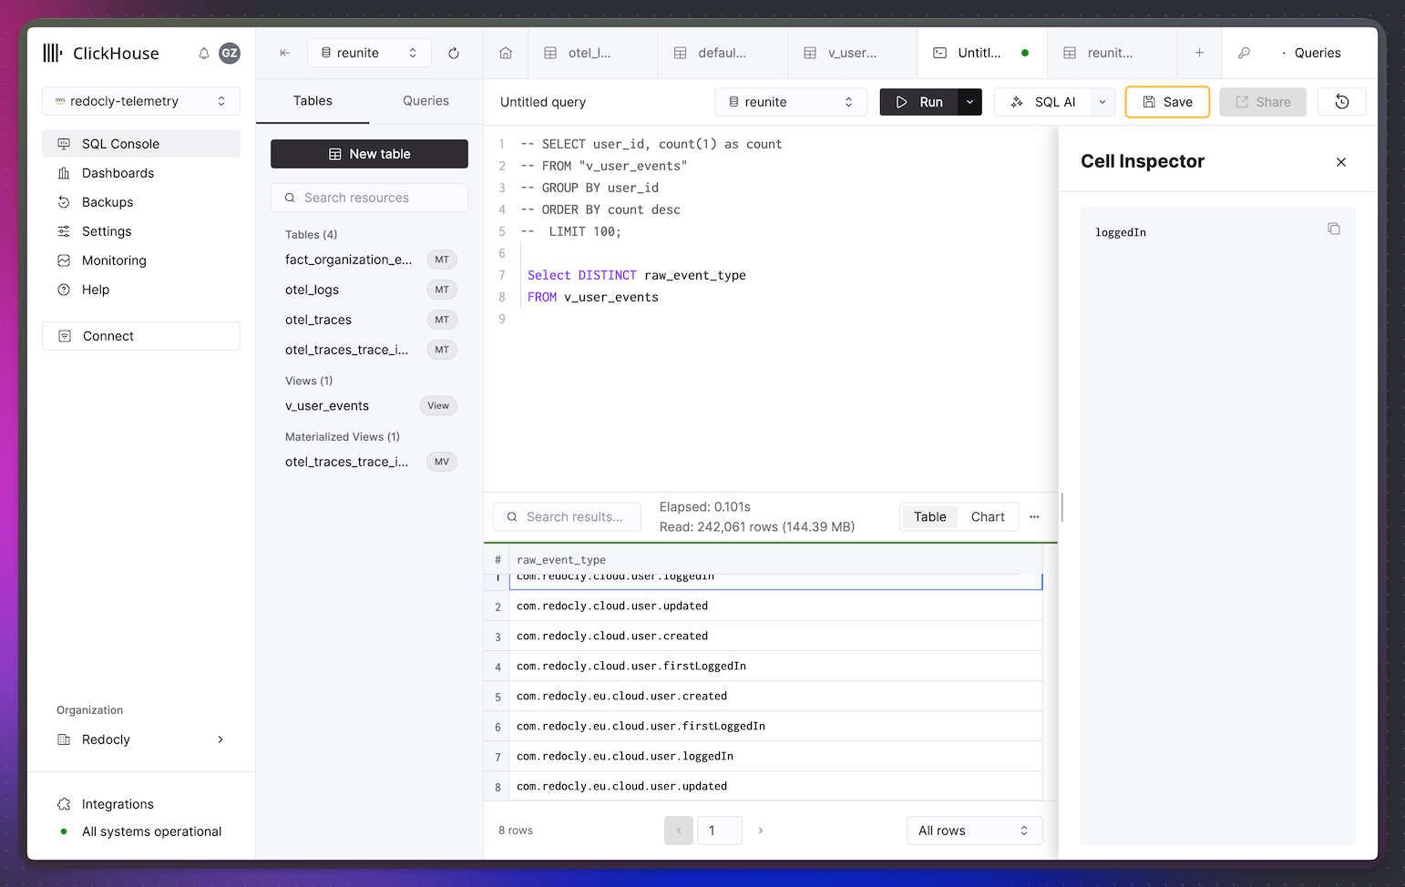Run the query
Image resolution: width=1405 pixels, height=887 pixels.
point(919,102)
